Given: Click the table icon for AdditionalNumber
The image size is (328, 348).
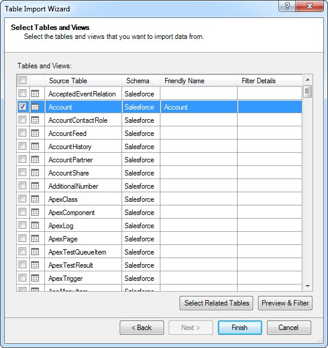Looking at the screenshot, I should click(35, 186).
